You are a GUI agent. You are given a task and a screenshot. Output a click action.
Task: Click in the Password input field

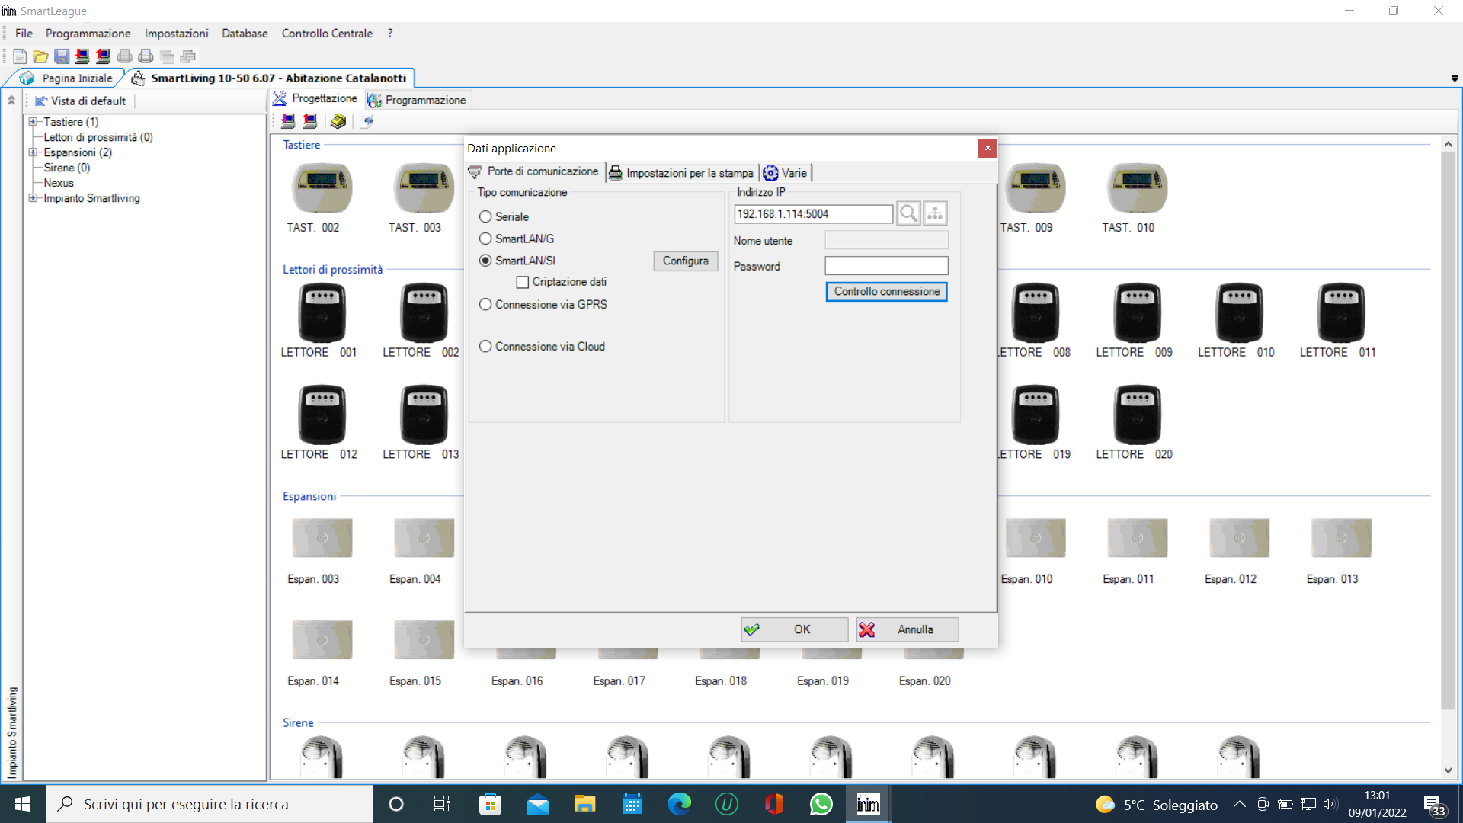pos(886,266)
